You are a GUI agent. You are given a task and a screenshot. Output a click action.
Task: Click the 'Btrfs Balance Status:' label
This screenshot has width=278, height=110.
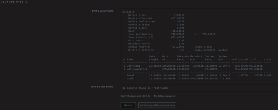[x=102, y=87]
